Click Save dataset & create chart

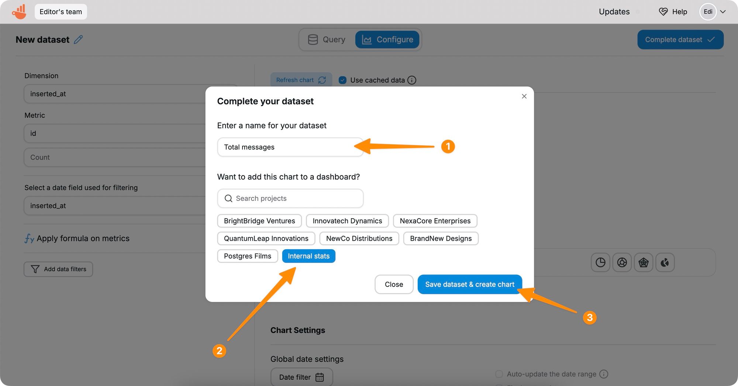[x=469, y=284]
